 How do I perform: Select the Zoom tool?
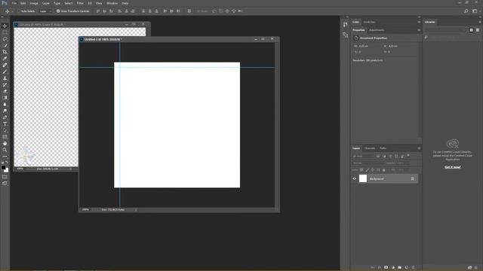point(5,150)
